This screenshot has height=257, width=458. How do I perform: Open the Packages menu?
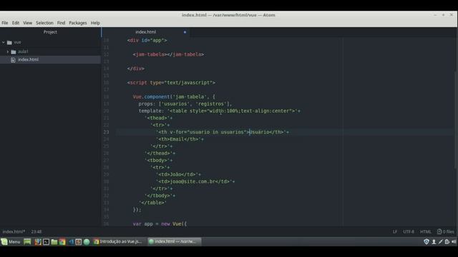[78, 23]
